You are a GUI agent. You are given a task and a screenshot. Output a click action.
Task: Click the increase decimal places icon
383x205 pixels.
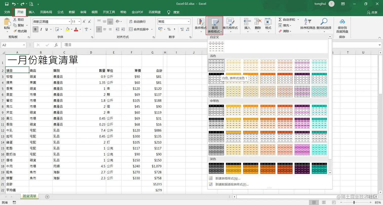(x=181, y=29)
